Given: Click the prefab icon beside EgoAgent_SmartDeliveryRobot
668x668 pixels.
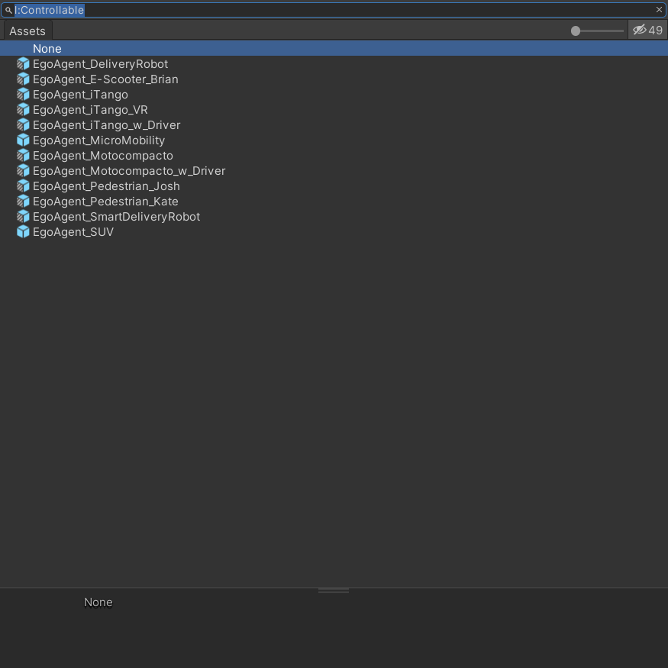Looking at the screenshot, I should (x=23, y=217).
